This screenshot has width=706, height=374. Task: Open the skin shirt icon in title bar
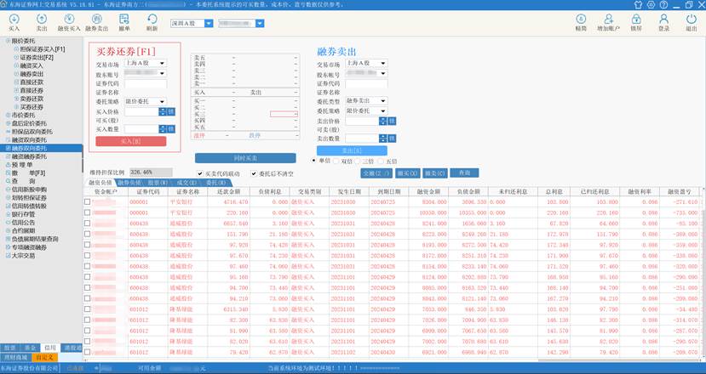[x=638, y=4]
